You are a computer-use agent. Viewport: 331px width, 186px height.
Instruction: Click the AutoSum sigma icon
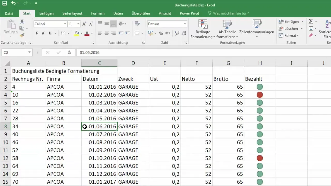point(311,21)
